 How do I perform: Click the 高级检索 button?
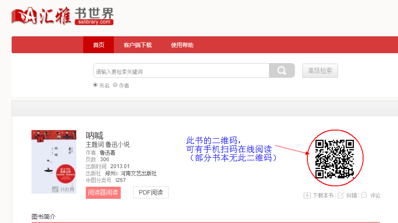coord(320,71)
